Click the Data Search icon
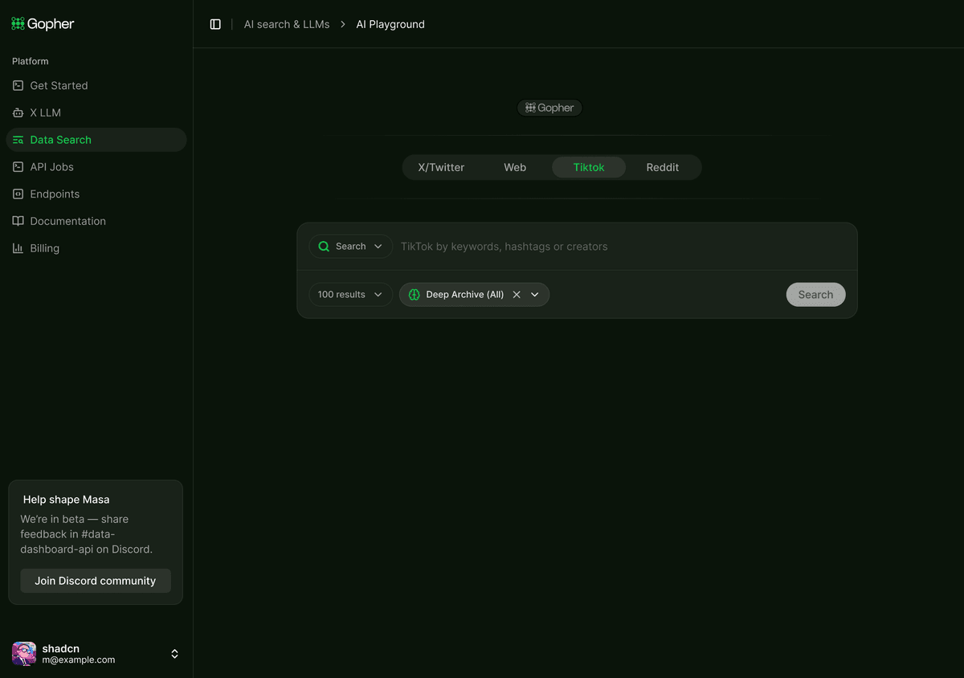This screenshot has width=964, height=678. tap(18, 140)
